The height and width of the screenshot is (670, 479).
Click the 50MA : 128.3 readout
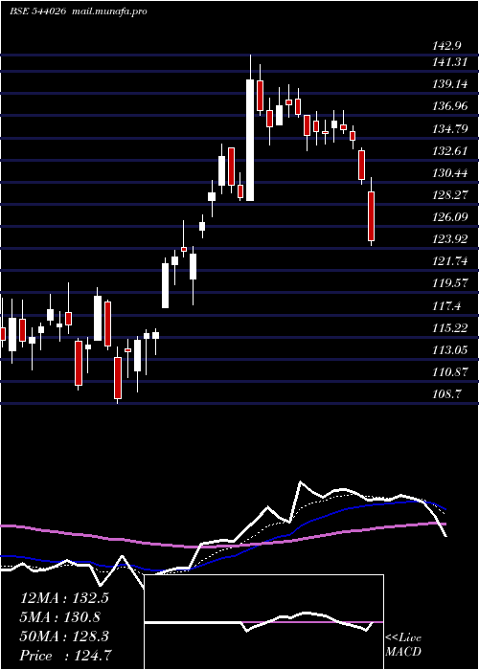64,636
